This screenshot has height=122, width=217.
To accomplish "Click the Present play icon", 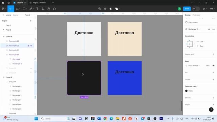I will click(x=204, y=9).
